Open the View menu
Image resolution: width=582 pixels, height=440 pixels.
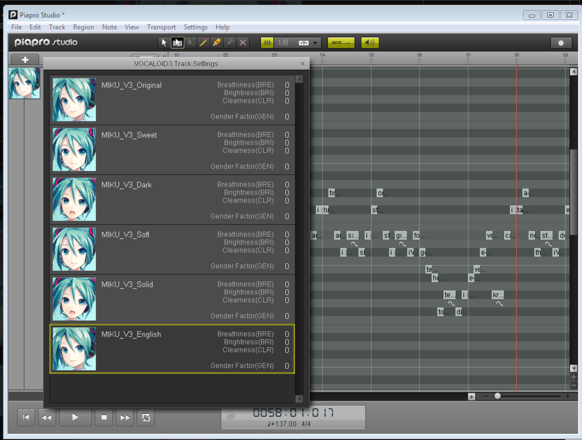click(x=132, y=27)
